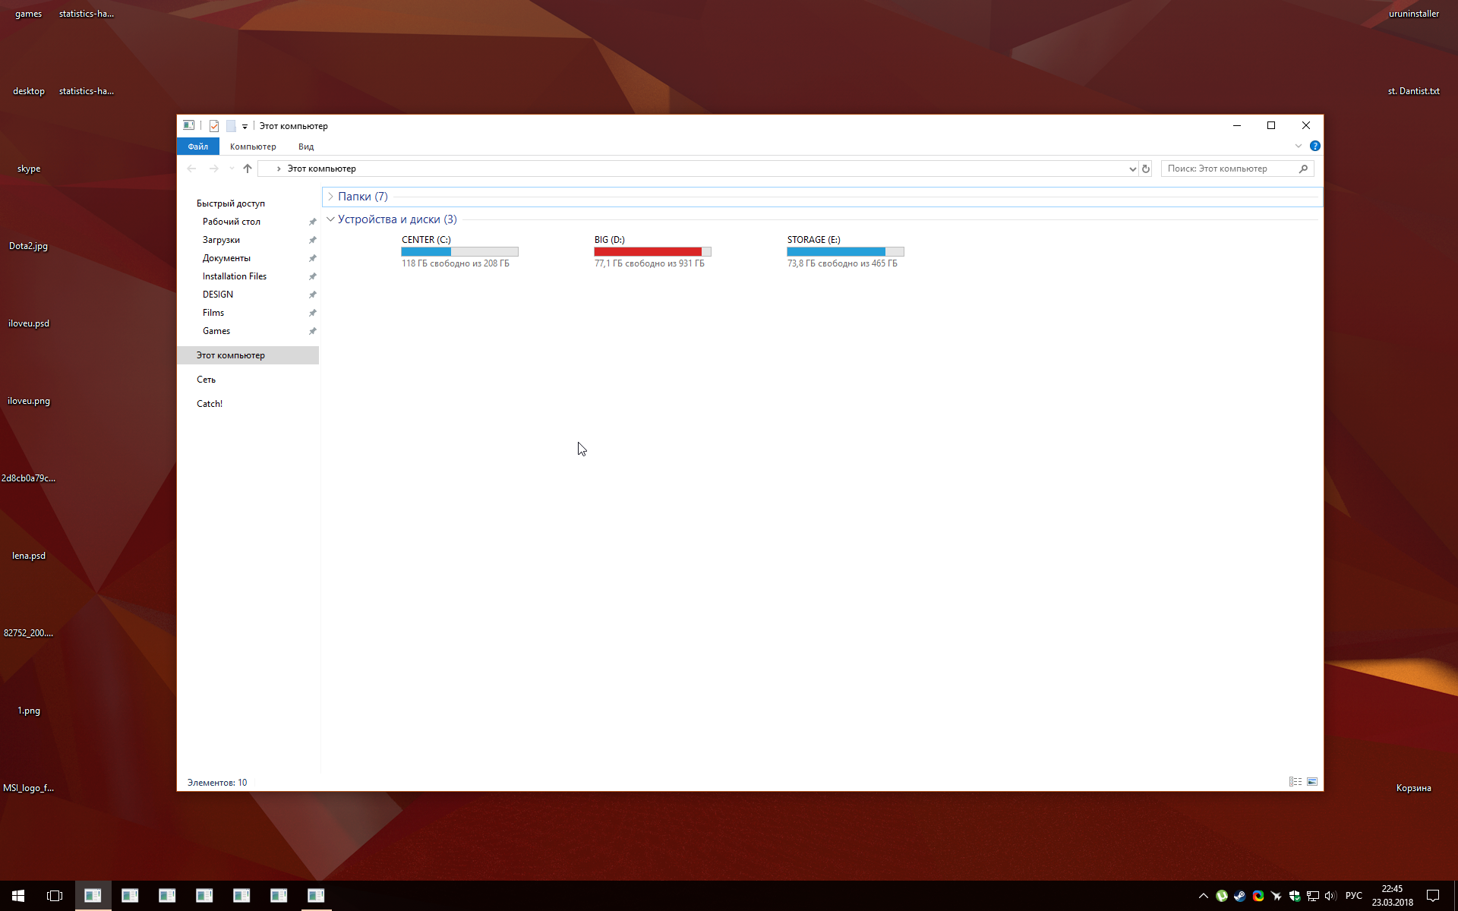Click '73,8 ГБ свободно из 465 ГБ' text
Viewport: 1458px width, 911px height.
tap(842, 263)
